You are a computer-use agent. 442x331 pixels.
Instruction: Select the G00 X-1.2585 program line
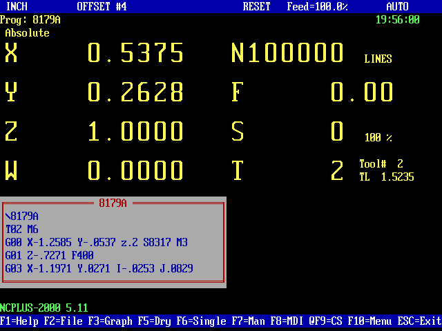97,242
